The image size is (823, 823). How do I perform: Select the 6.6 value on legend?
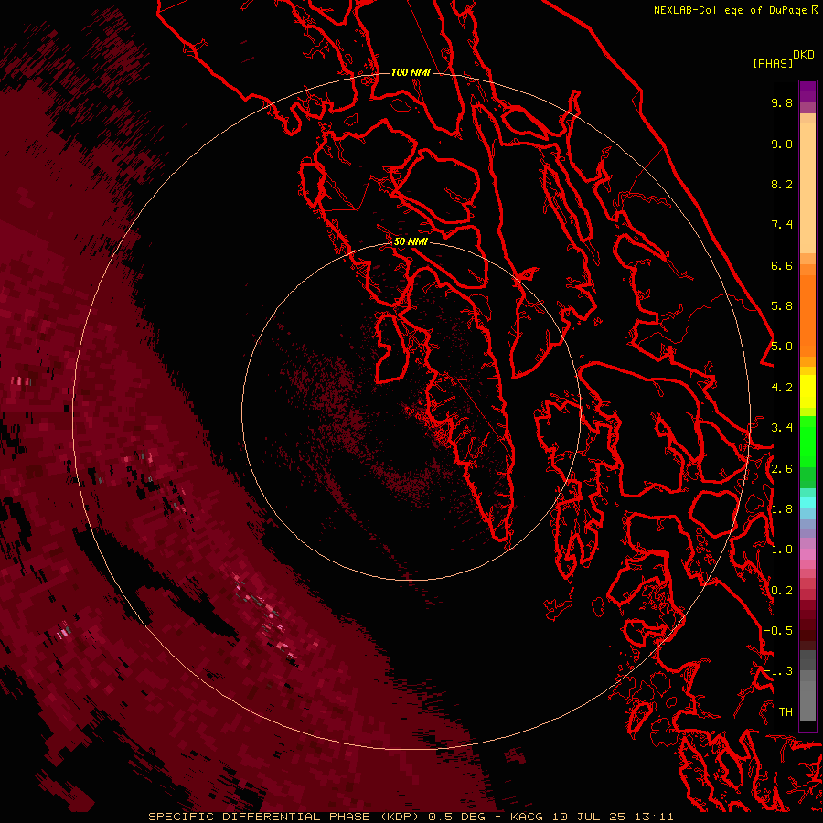click(782, 265)
